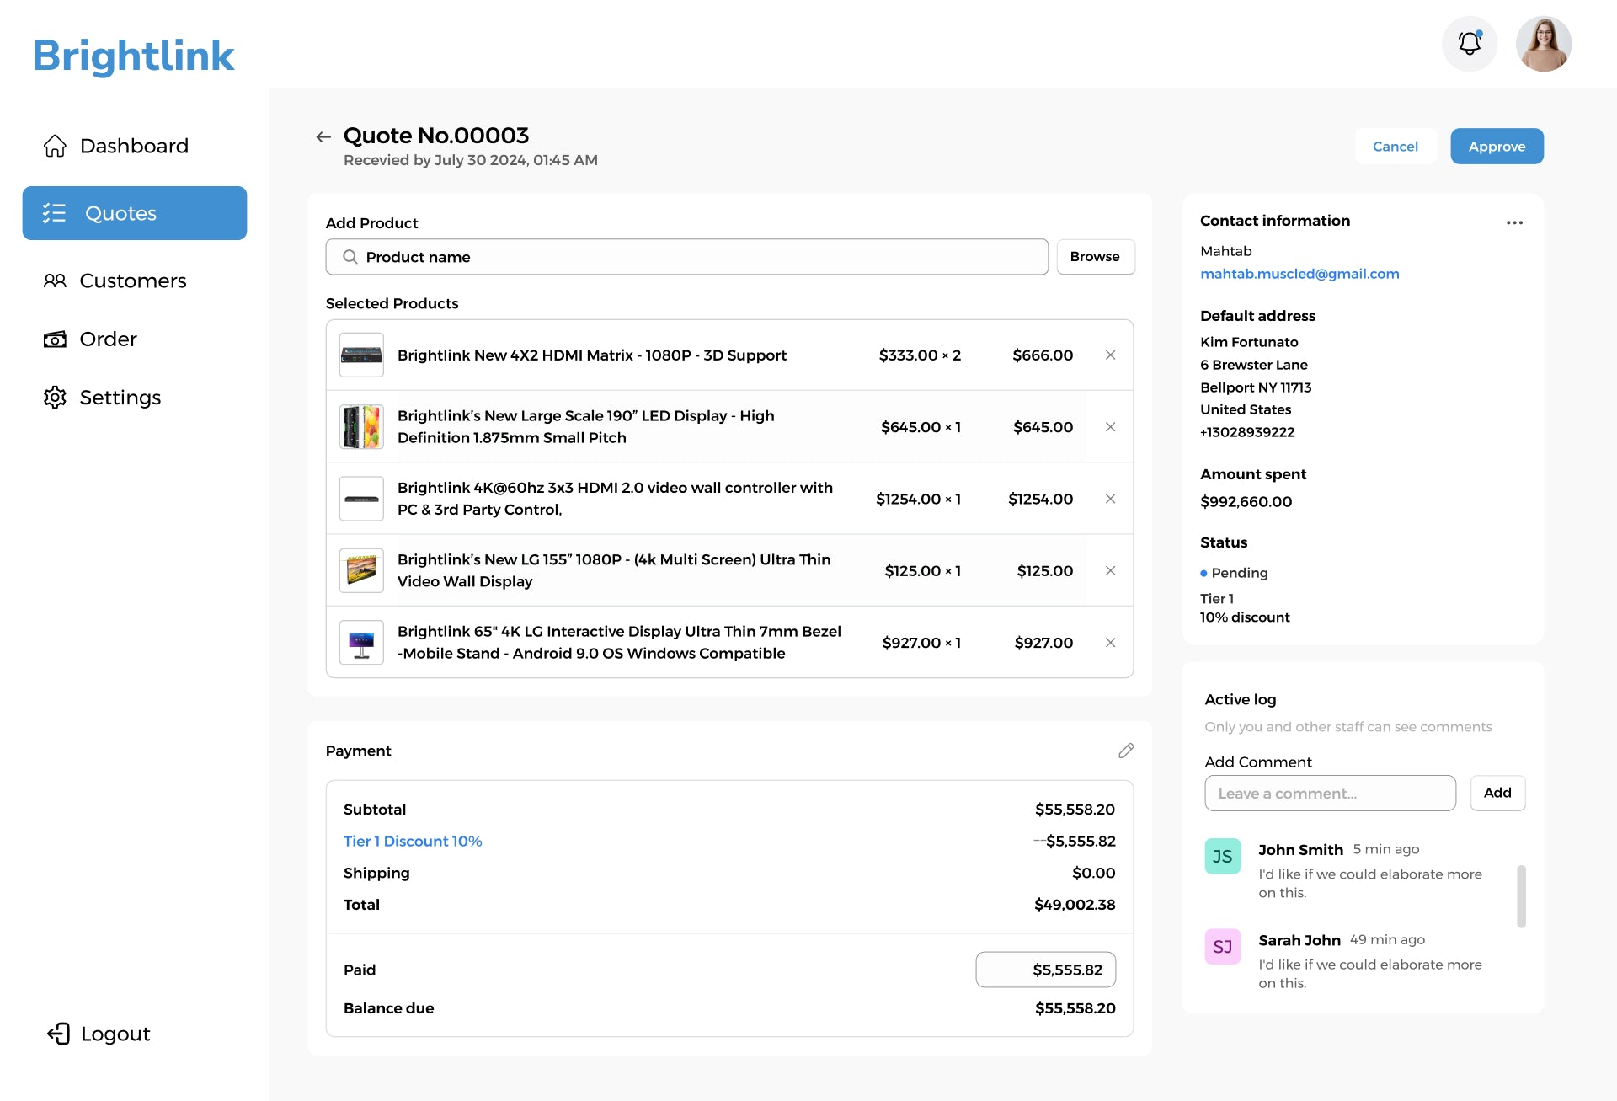This screenshot has width=1617, height=1101.
Task: Open the user profile avatar
Action: click(x=1543, y=44)
